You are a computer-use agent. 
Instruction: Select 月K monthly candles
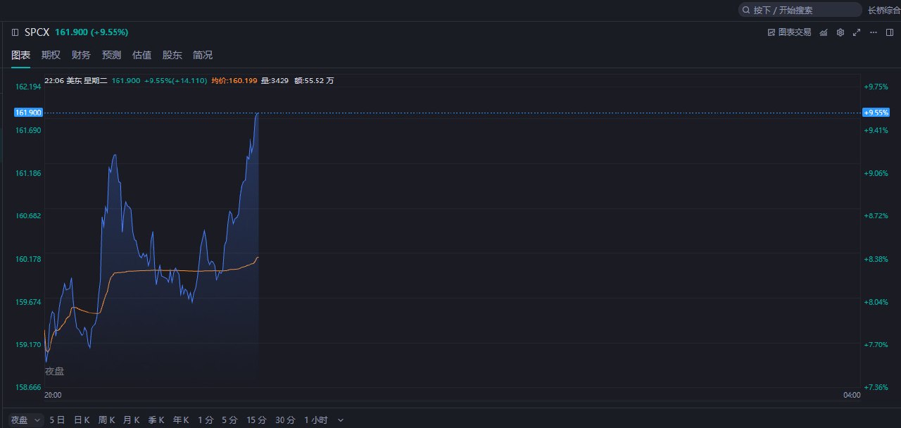click(131, 420)
